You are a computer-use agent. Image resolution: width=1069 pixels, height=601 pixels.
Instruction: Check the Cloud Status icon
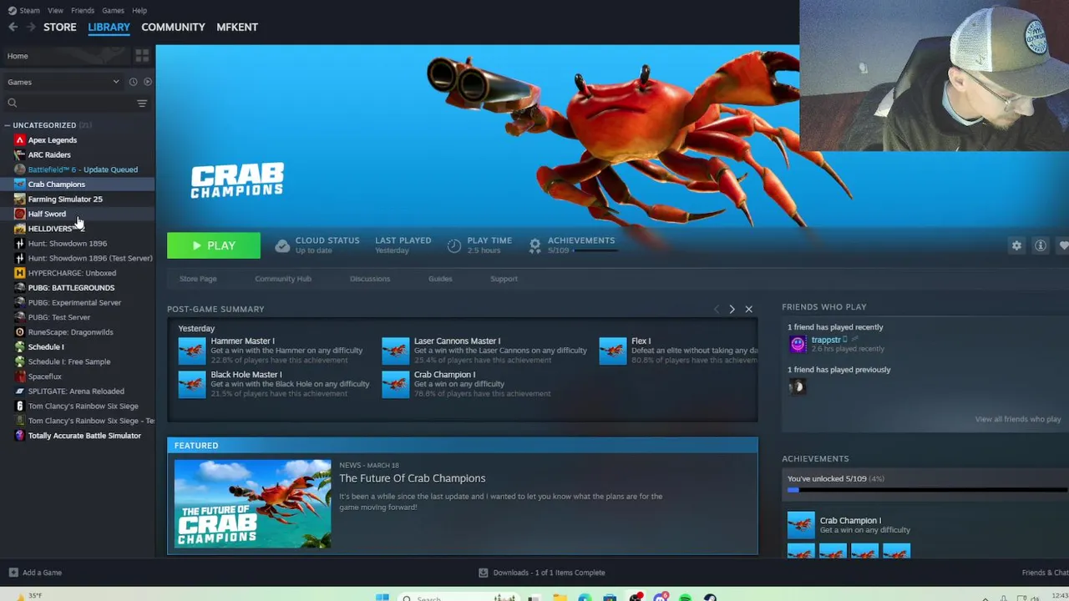(x=282, y=245)
